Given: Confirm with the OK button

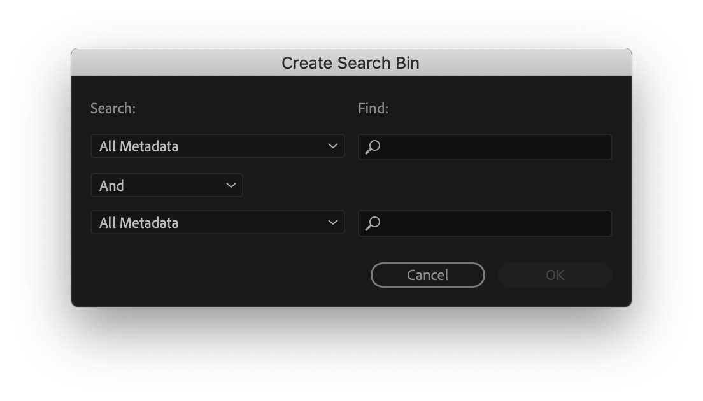Looking at the screenshot, I should [x=555, y=275].
